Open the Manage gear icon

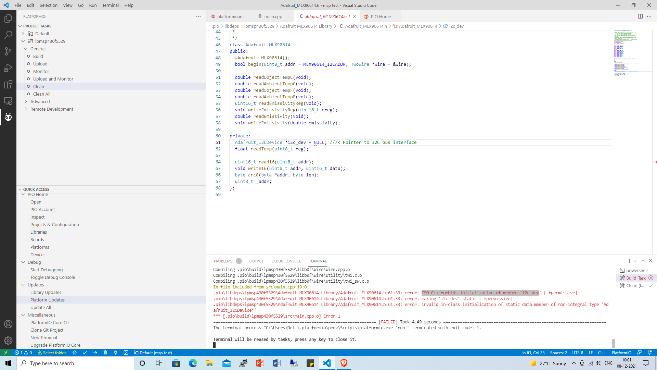(8, 341)
